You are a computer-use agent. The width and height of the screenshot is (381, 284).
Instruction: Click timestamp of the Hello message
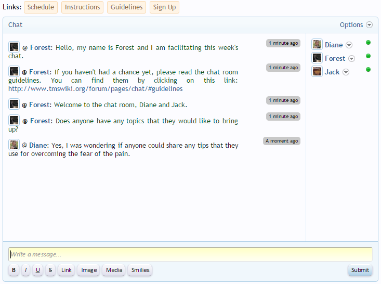pos(283,43)
